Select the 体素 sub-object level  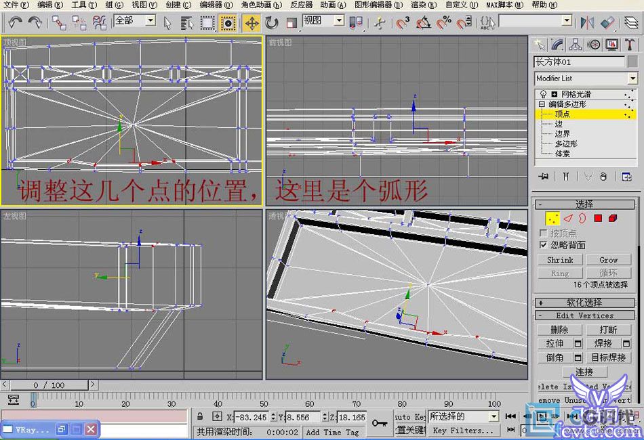[562, 154]
